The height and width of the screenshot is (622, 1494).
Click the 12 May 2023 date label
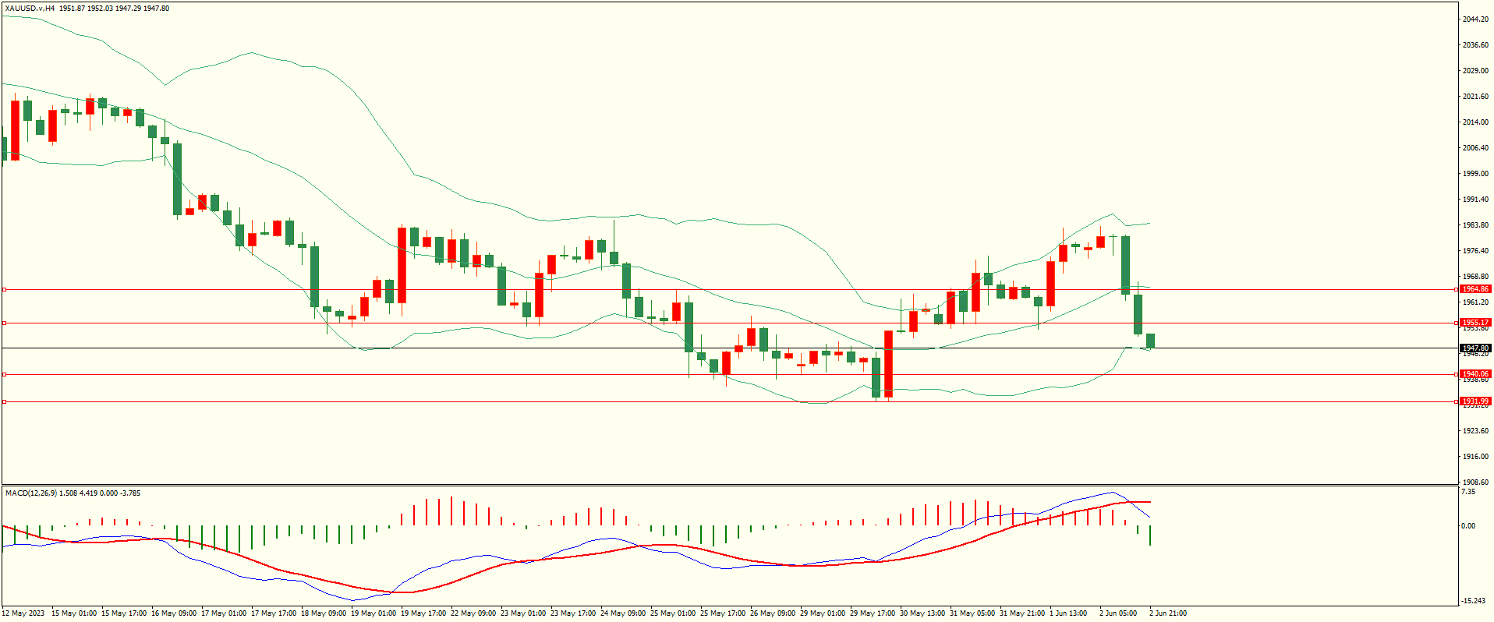(23, 613)
